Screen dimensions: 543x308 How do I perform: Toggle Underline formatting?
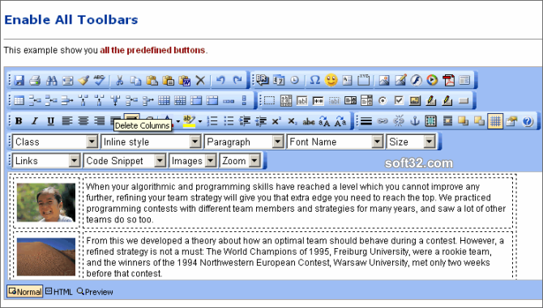(51, 120)
